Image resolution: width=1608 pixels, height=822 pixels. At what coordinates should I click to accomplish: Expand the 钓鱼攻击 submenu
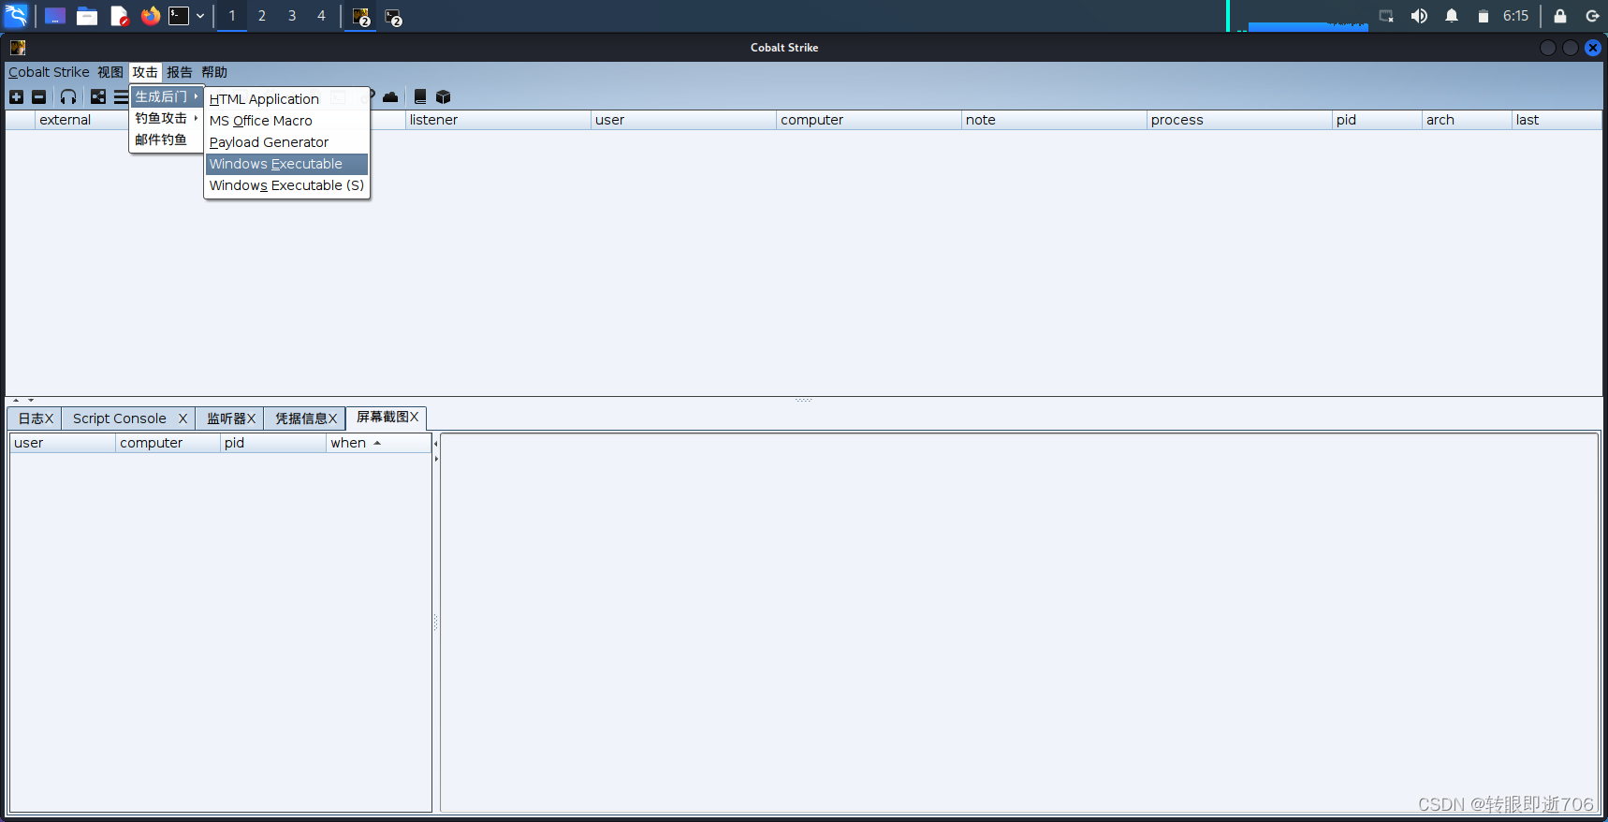[167, 118]
